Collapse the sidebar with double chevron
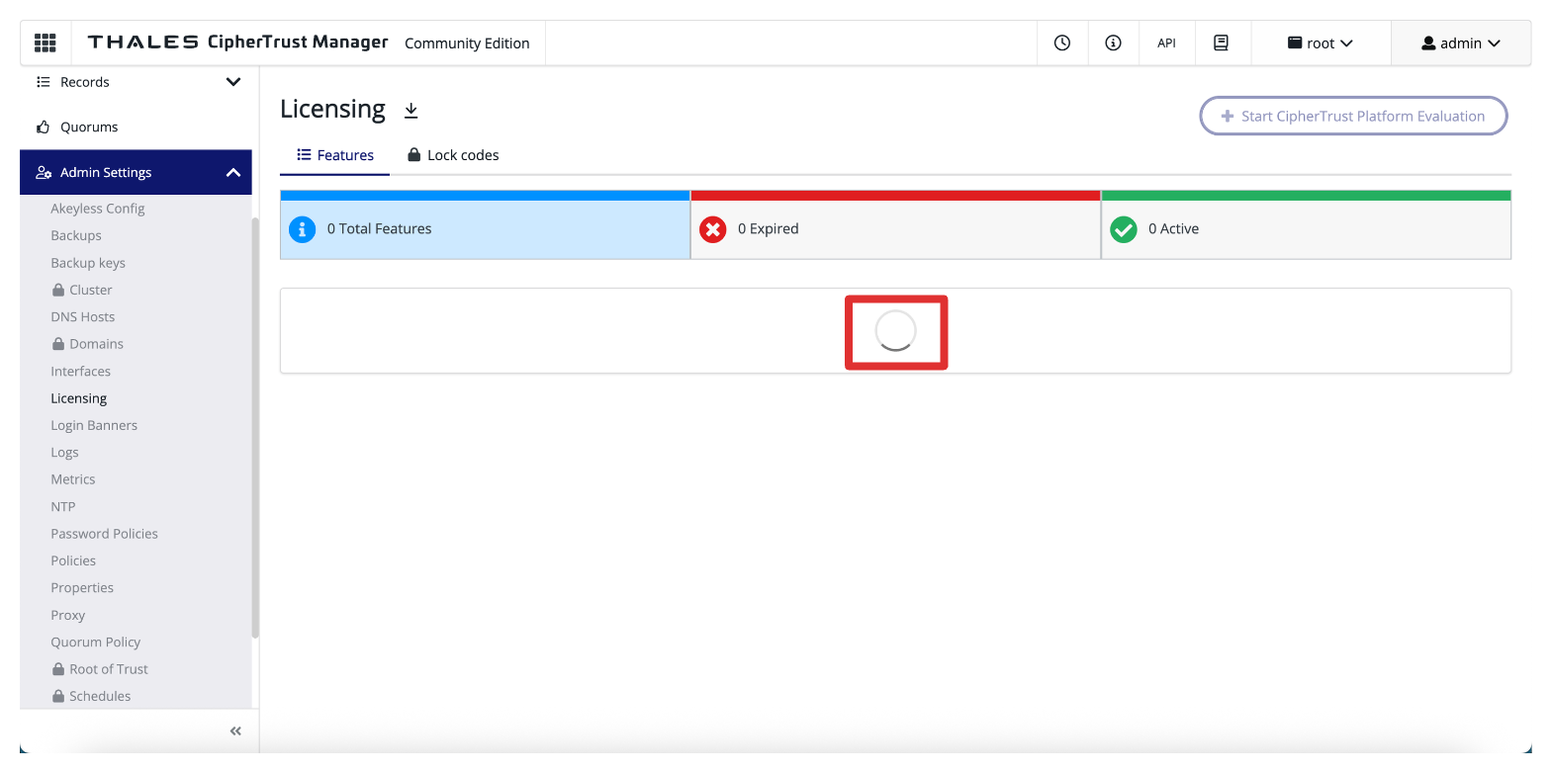The image size is (1551, 773). pos(235,731)
